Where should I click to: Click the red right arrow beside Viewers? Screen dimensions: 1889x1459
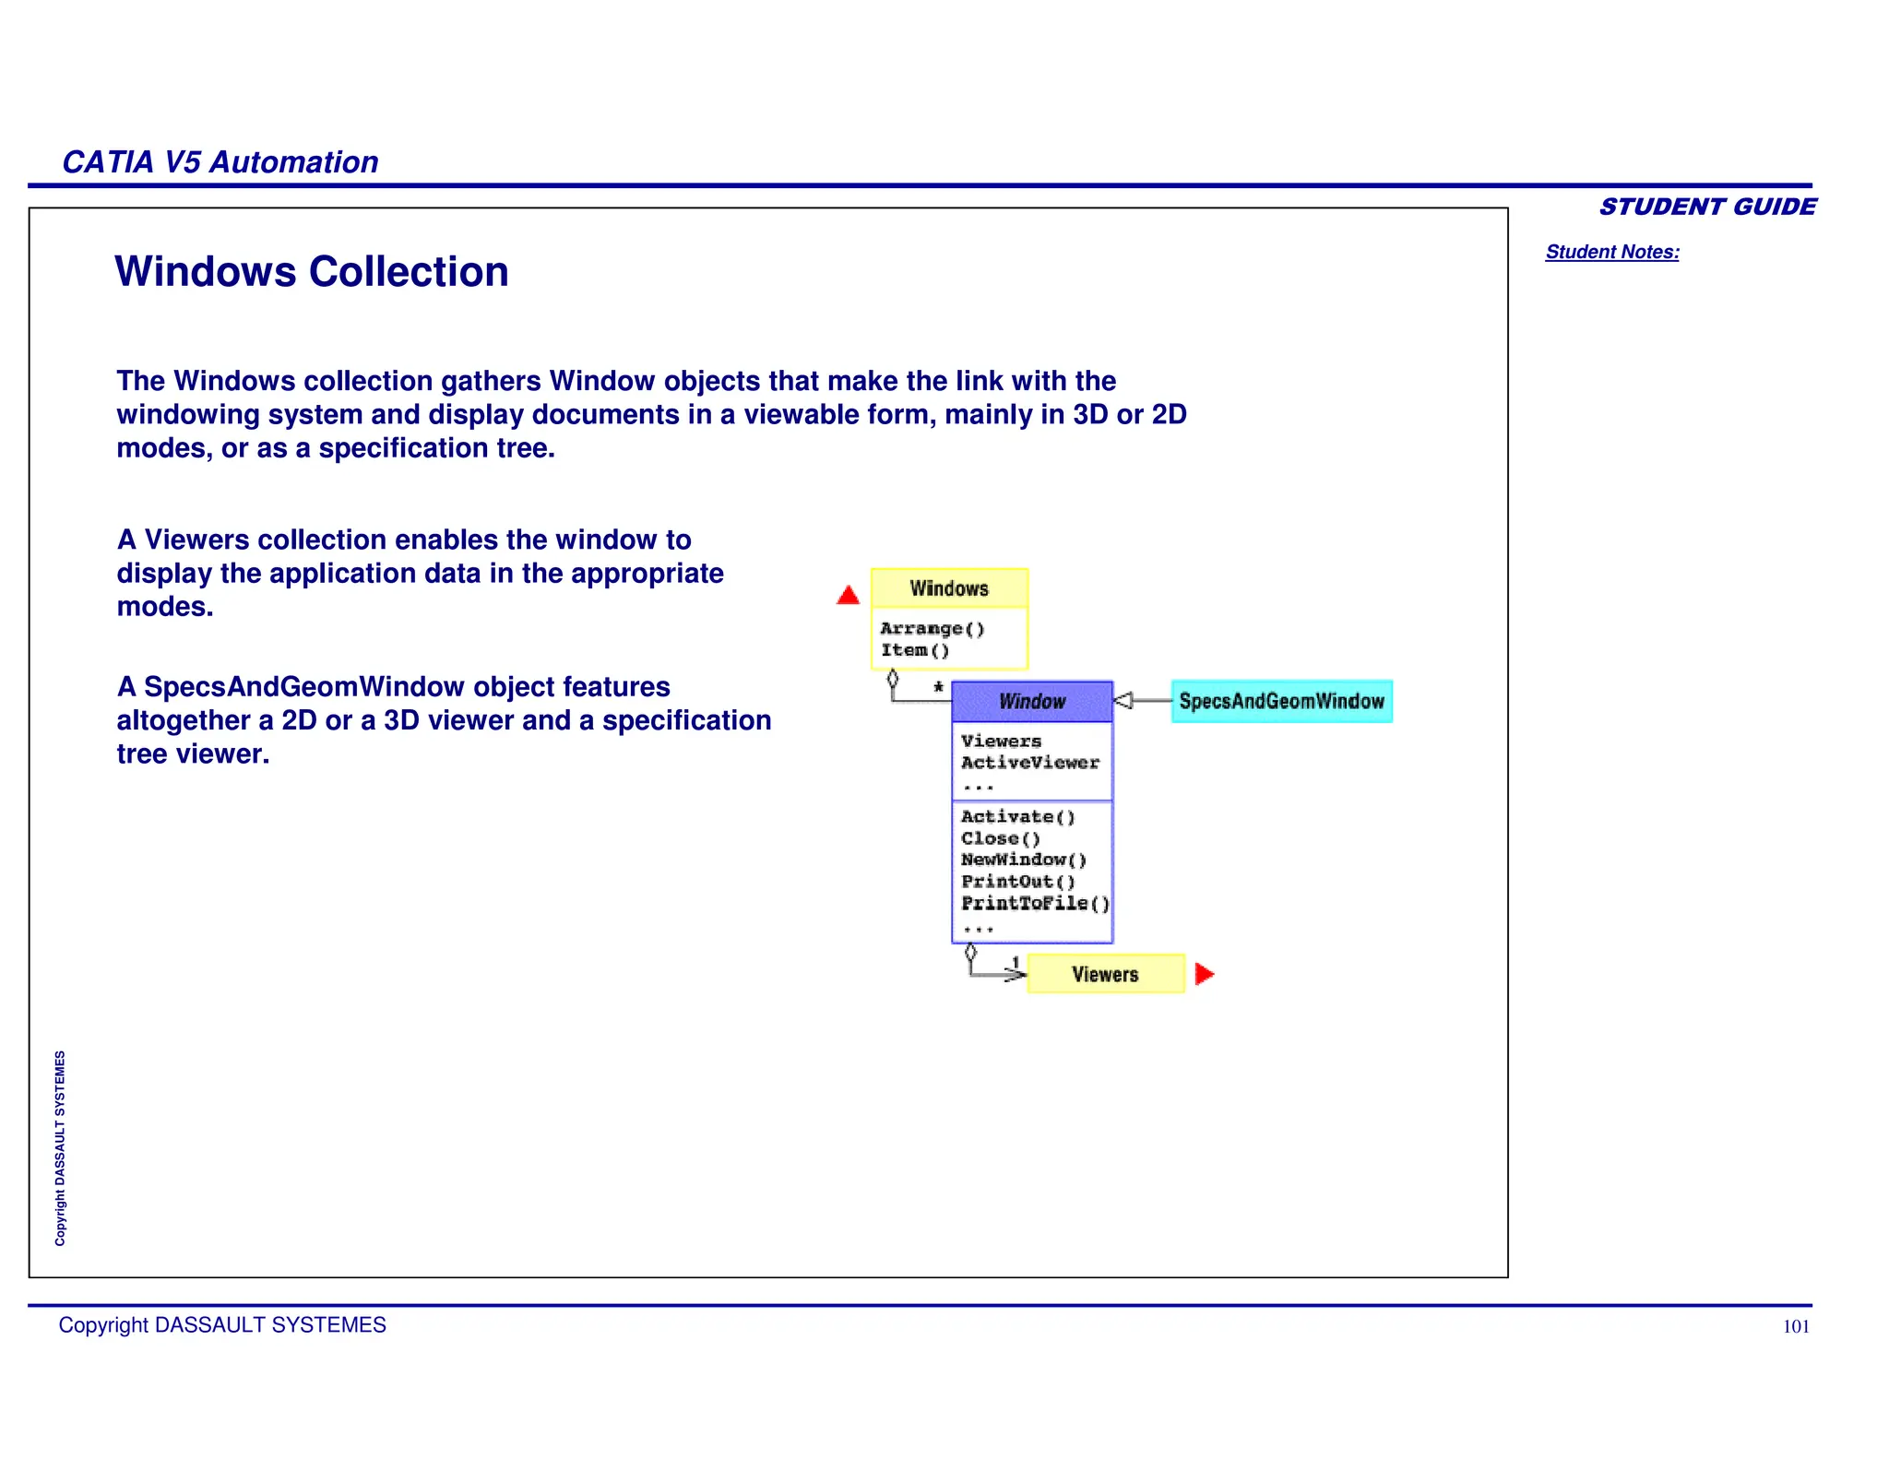pos(1205,974)
